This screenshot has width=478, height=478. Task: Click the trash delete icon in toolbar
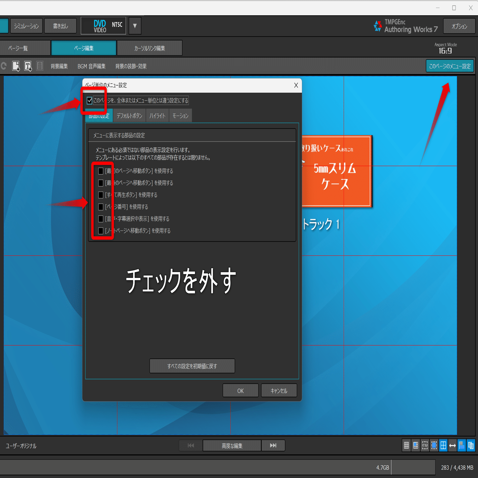[40, 66]
